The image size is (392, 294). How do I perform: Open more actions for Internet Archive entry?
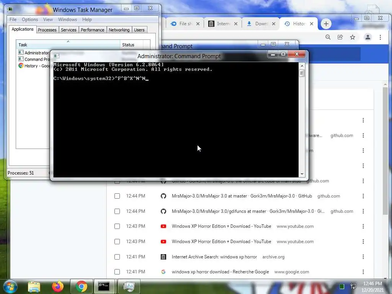[363, 257]
